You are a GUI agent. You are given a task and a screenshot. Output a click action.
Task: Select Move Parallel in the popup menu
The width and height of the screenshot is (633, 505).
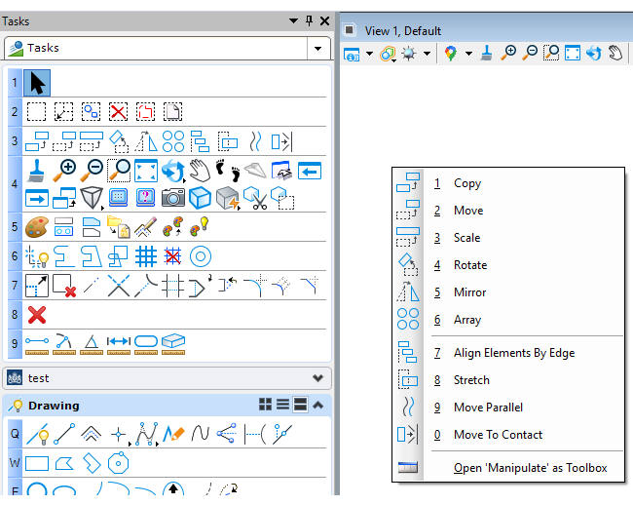(488, 408)
